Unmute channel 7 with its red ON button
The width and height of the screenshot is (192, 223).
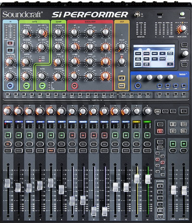click(72, 135)
